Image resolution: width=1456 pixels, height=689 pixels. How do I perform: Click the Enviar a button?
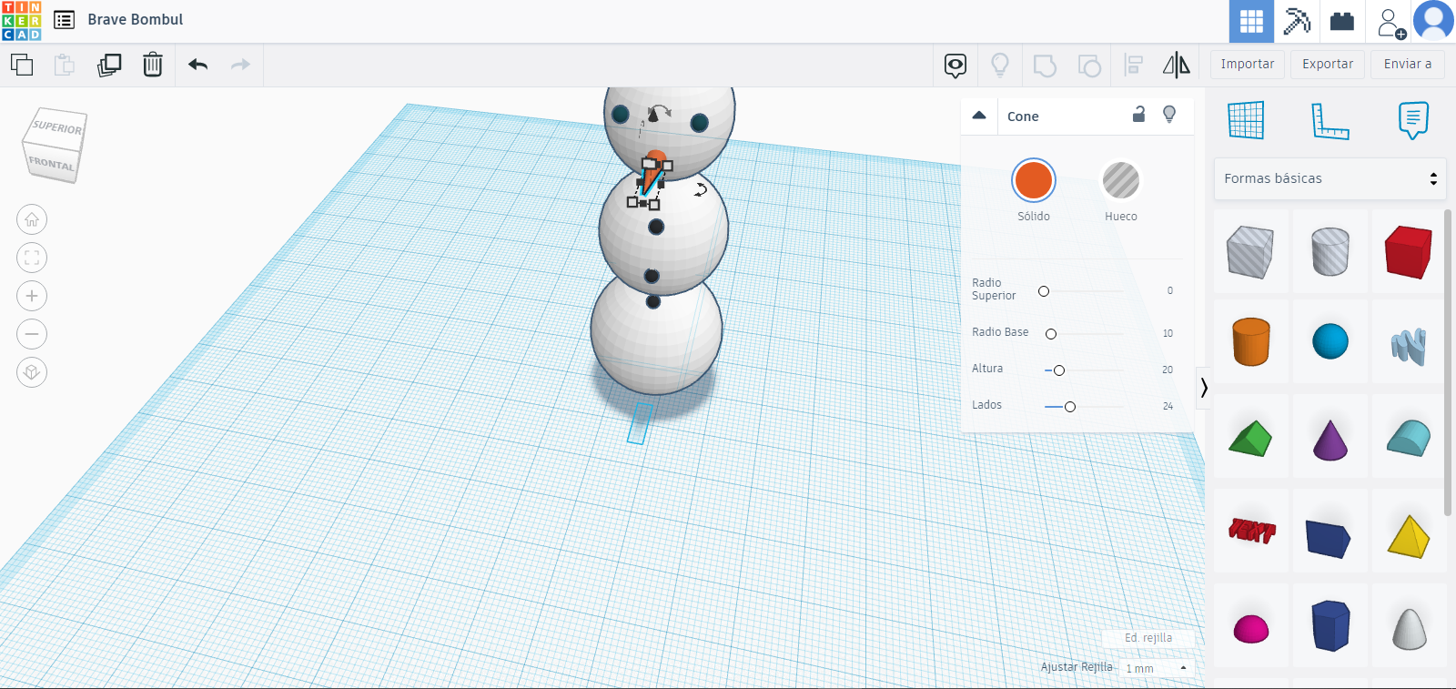[x=1408, y=65]
